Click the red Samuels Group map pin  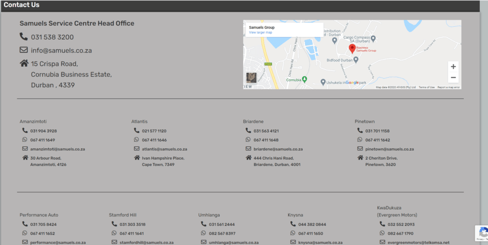click(352, 49)
